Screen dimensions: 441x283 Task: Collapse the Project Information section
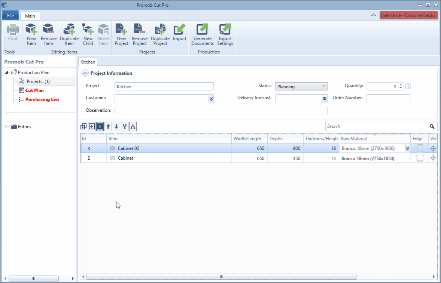click(x=85, y=73)
